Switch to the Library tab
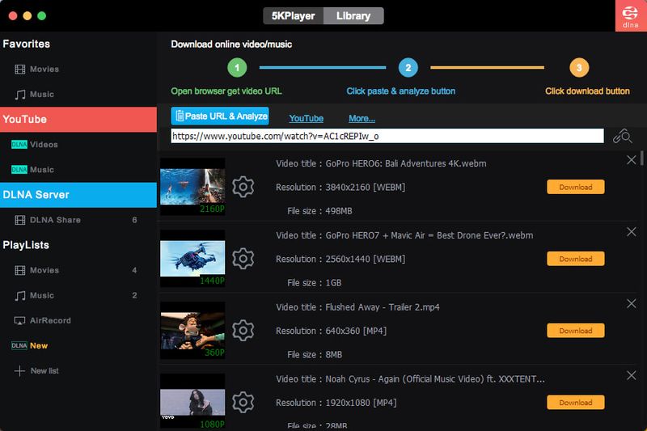This screenshot has height=431, width=647. pyautogui.click(x=353, y=15)
